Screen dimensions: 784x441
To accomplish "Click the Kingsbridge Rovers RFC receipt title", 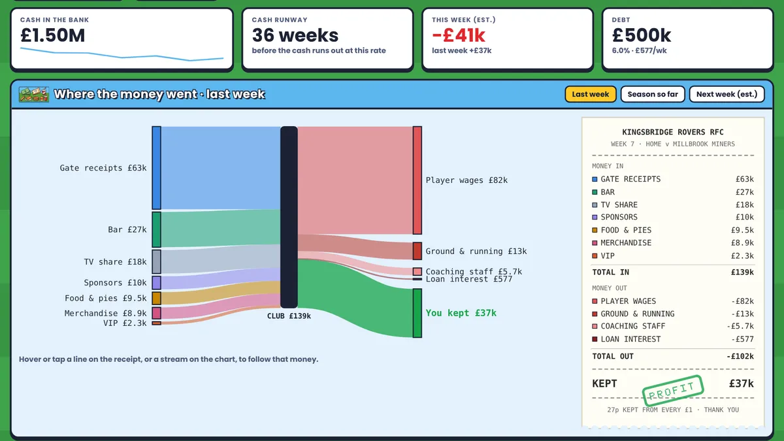I will click(673, 132).
